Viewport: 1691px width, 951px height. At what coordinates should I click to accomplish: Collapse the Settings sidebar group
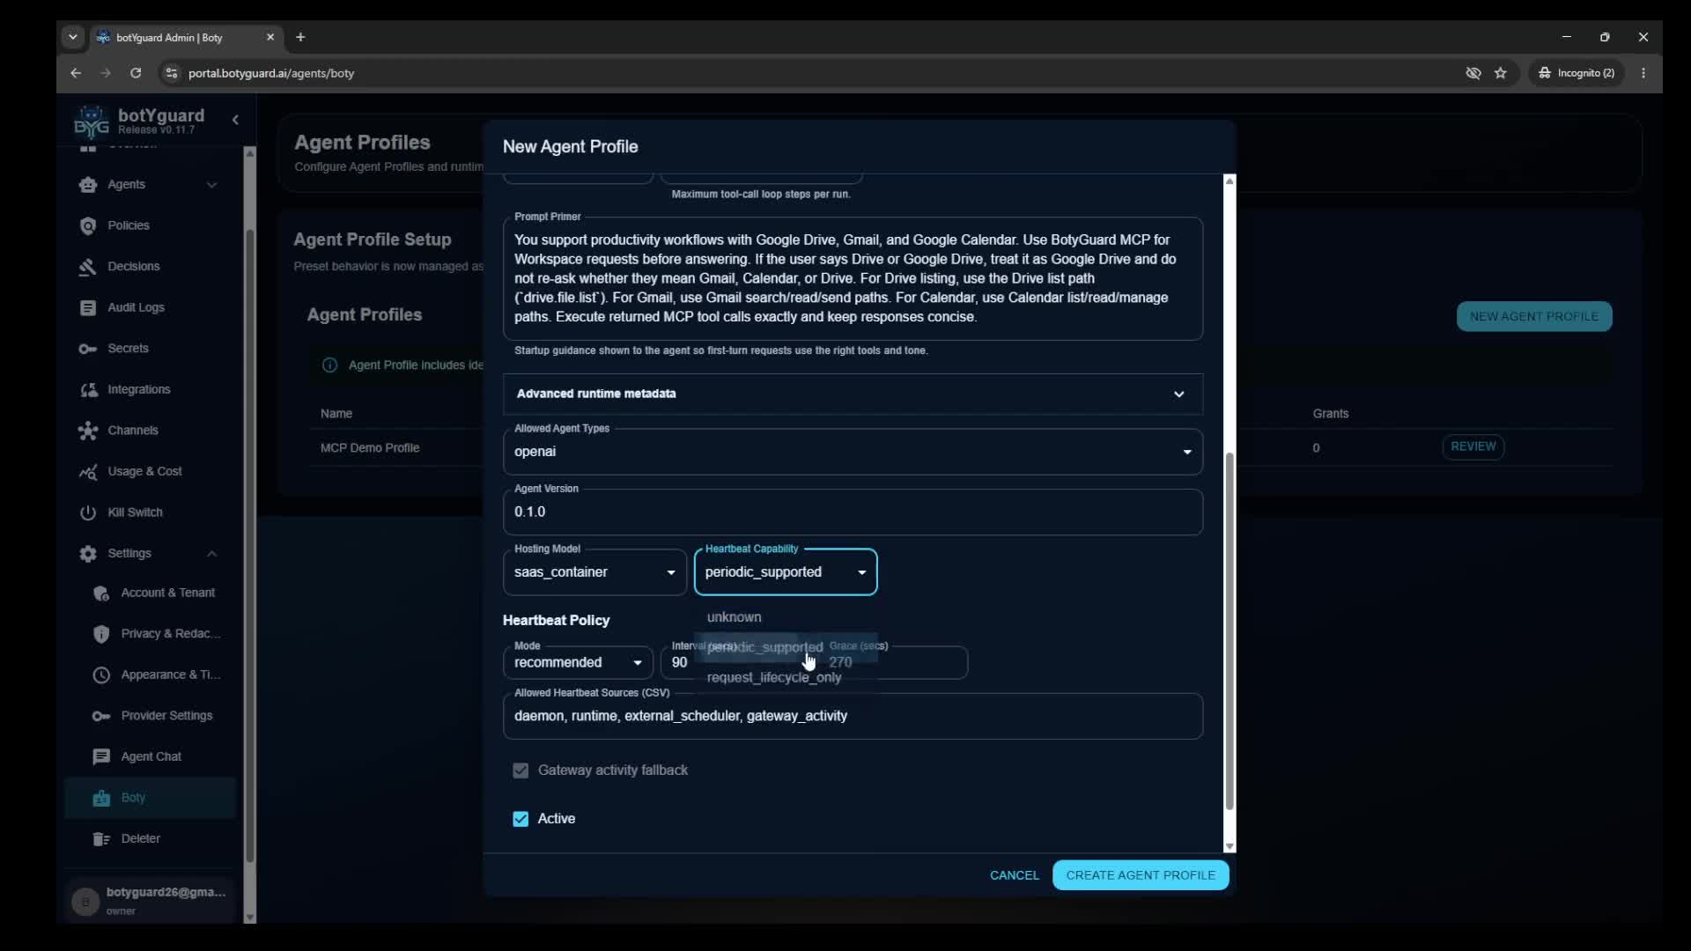pos(211,554)
